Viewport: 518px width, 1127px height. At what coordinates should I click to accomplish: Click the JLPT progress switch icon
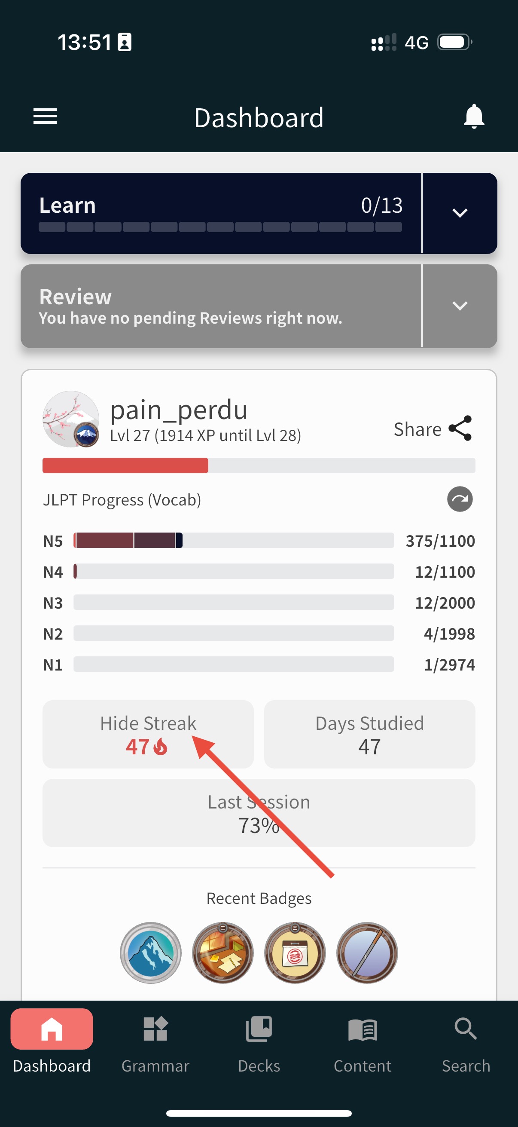point(460,499)
